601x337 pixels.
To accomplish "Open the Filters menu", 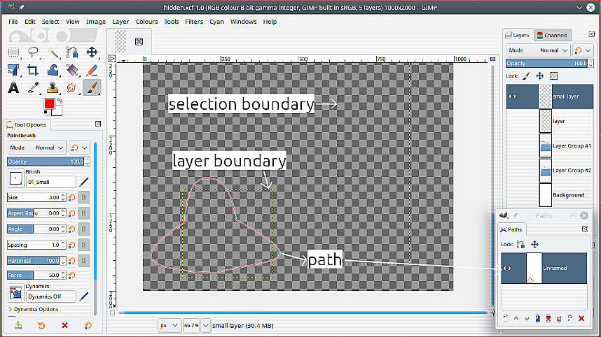I will [x=194, y=22].
